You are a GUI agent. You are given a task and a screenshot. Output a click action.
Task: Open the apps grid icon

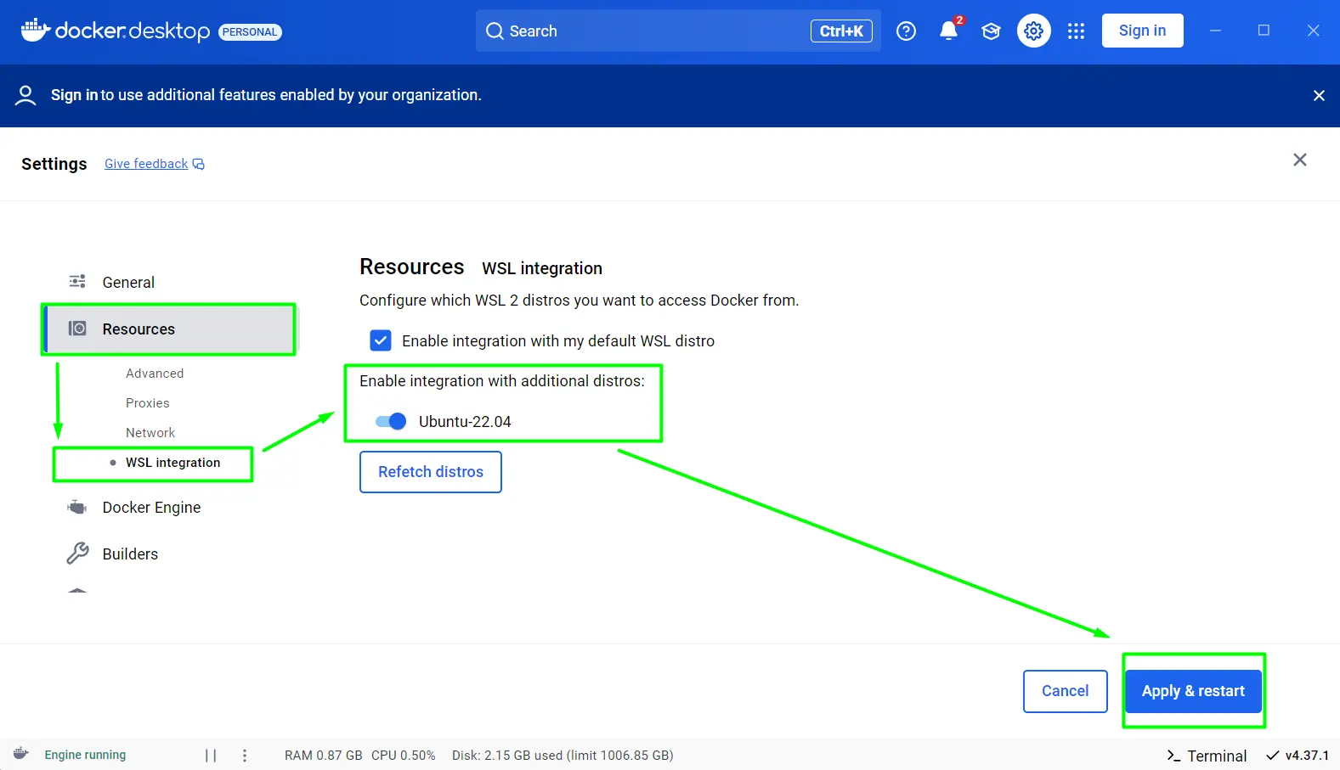click(x=1076, y=31)
